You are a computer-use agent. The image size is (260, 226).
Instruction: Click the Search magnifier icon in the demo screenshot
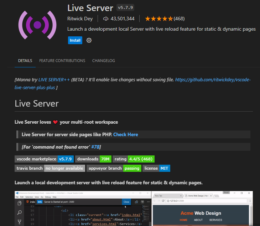tap(19, 212)
